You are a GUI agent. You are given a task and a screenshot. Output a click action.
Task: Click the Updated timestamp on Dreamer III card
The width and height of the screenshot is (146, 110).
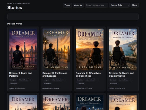point(84,89)
